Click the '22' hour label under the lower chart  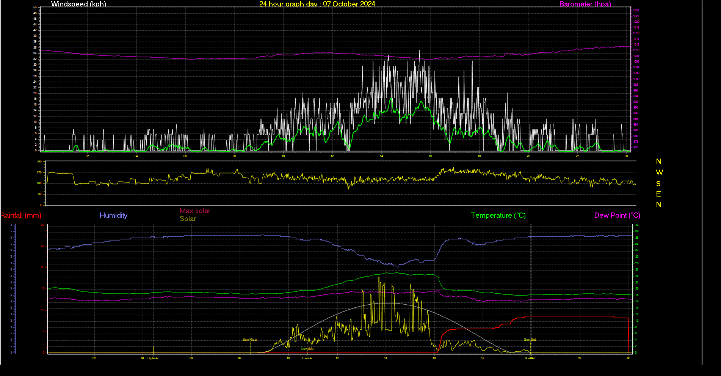coord(580,358)
